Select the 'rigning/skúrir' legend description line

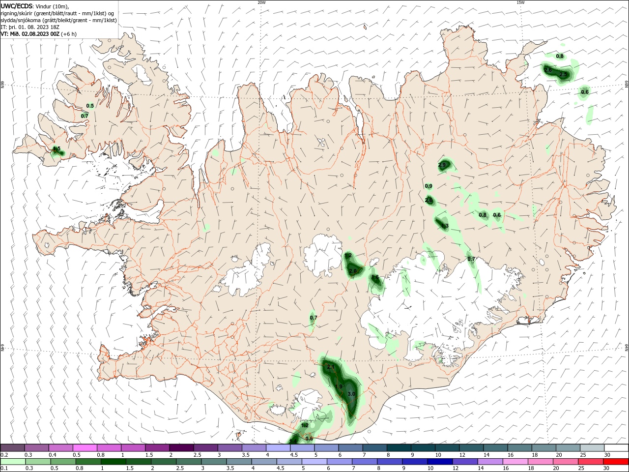tap(57, 13)
